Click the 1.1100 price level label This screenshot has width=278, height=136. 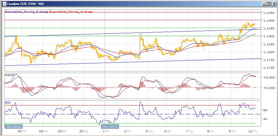click(269, 67)
